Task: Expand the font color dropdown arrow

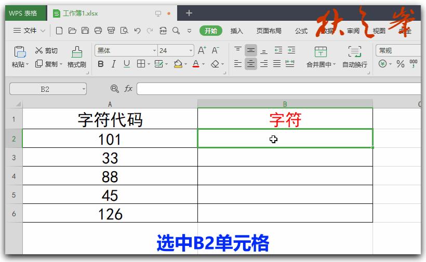Action: point(203,64)
